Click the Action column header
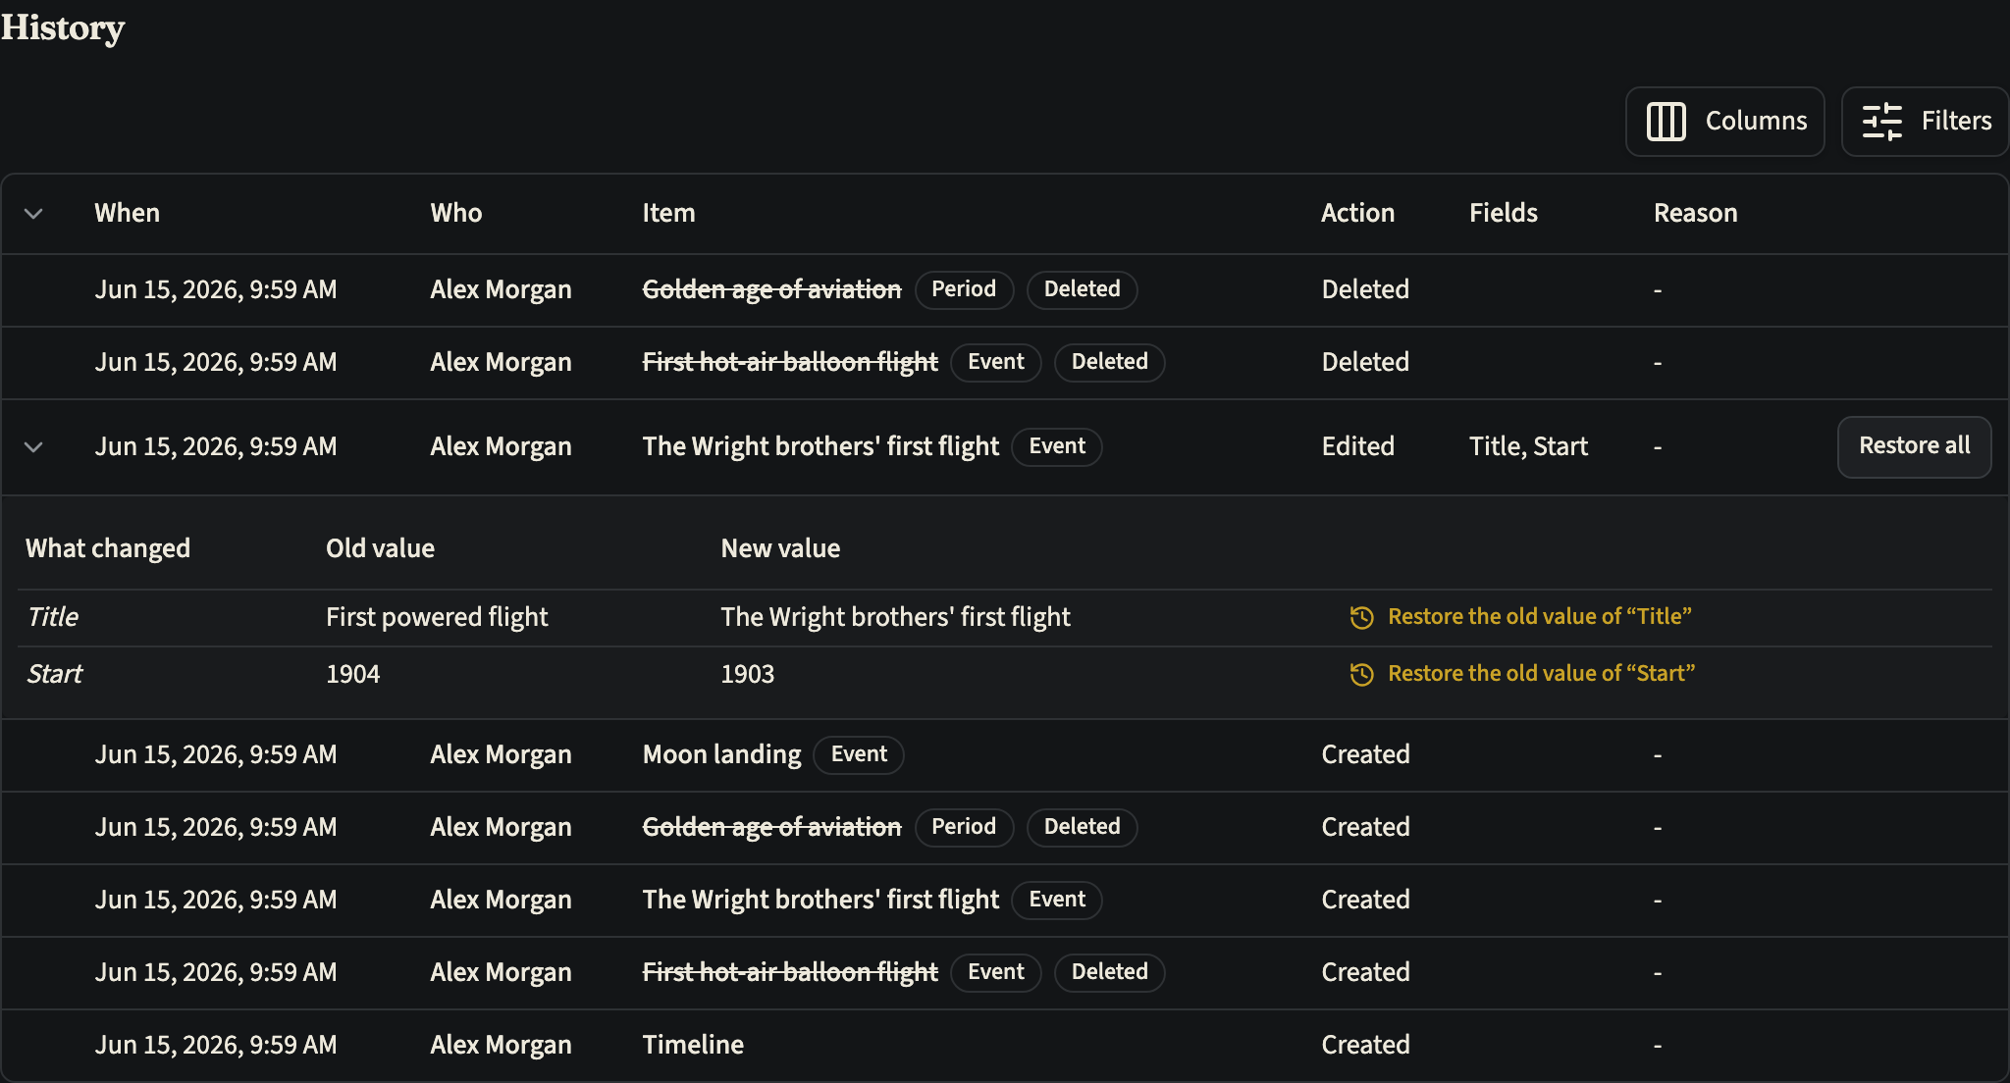 [x=1357, y=213]
